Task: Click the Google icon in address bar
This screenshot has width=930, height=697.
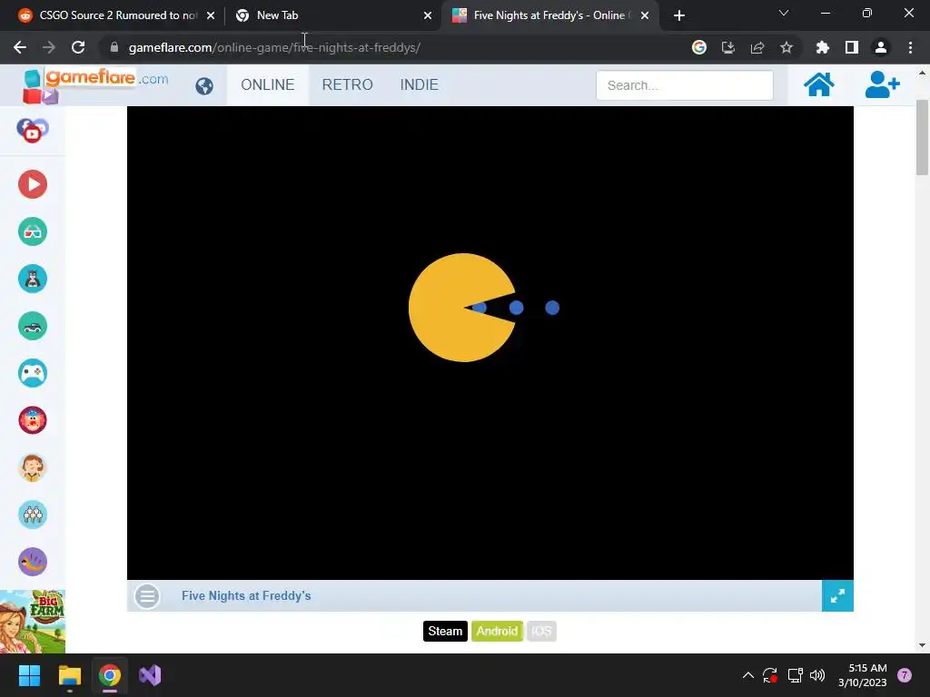Action: point(699,47)
